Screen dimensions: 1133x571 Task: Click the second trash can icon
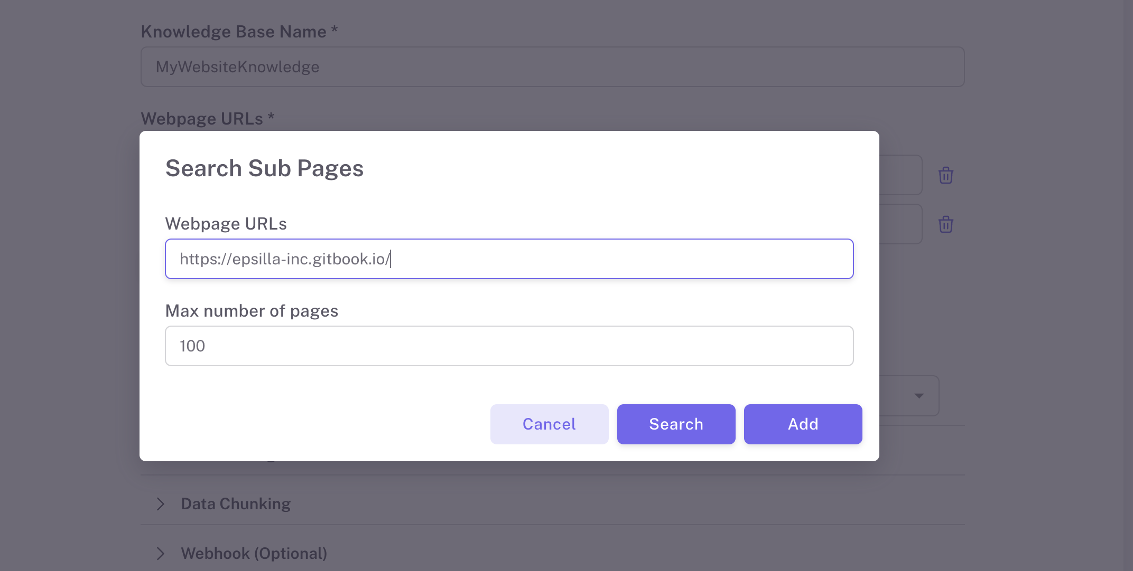[945, 224]
